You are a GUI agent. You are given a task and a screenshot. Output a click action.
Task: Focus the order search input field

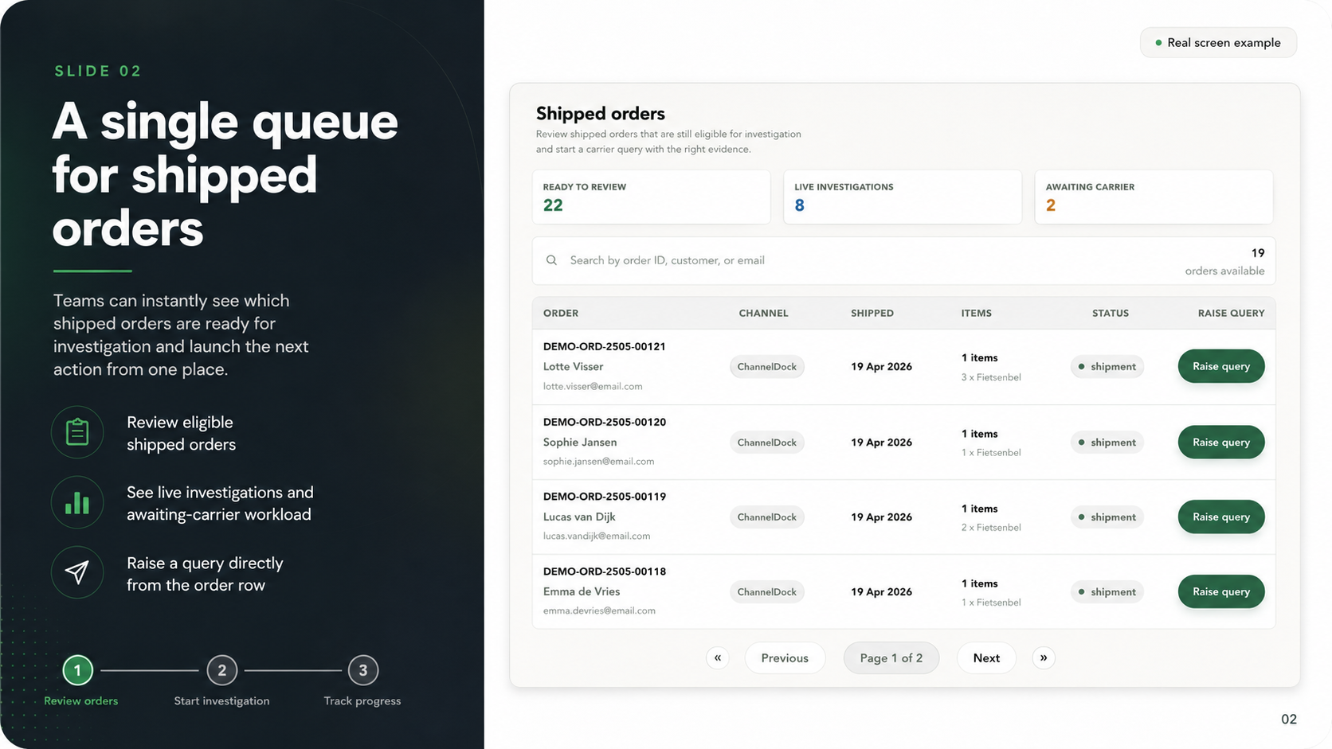pos(903,260)
